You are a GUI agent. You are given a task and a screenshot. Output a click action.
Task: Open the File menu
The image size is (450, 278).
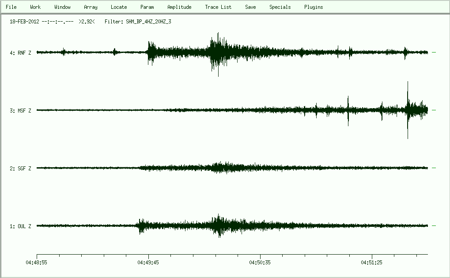click(x=11, y=7)
